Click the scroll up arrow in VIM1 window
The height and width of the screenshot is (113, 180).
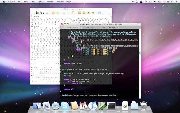pos(140,92)
